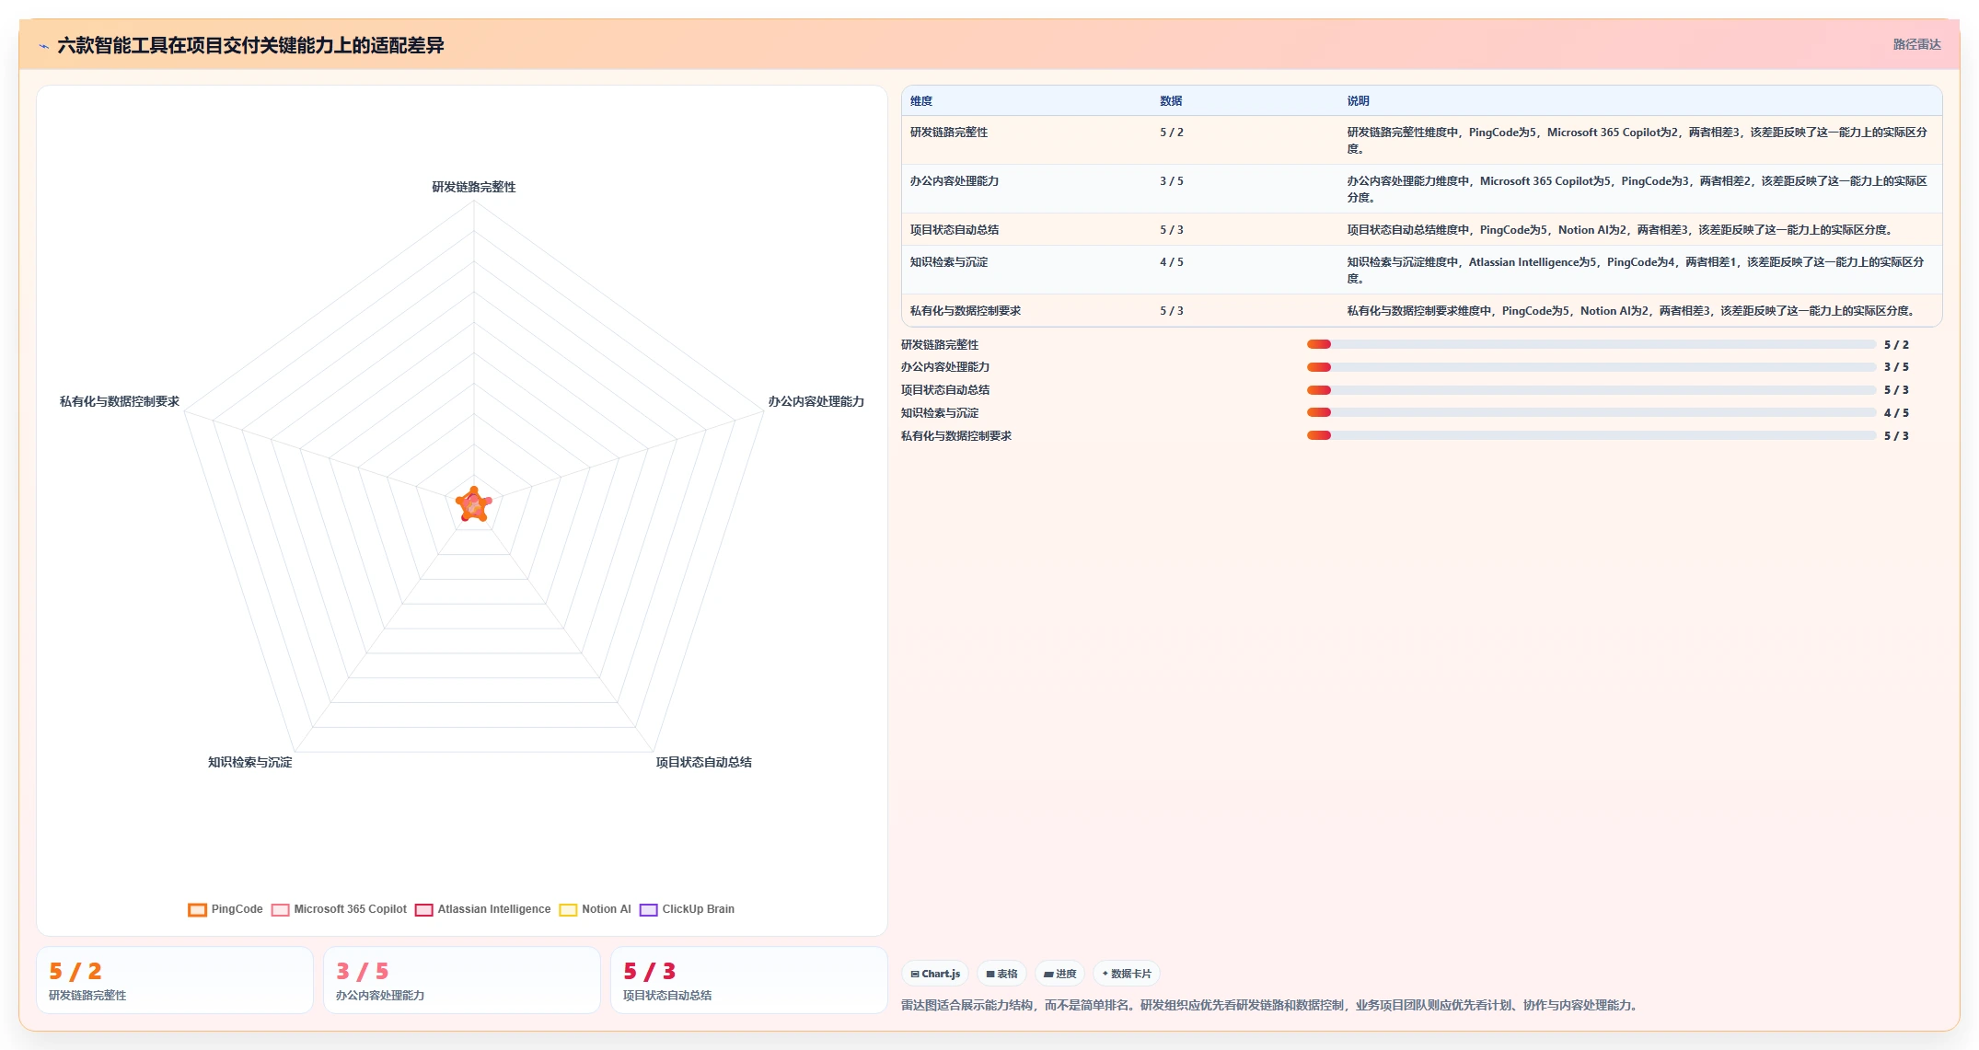Click the radar polygon at chart center
Screen dimensions: 1979x1050
(474, 504)
